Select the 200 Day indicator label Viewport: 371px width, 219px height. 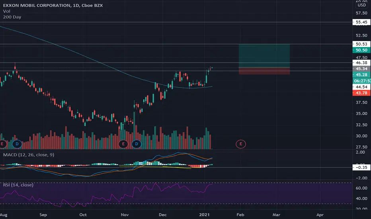12,17
